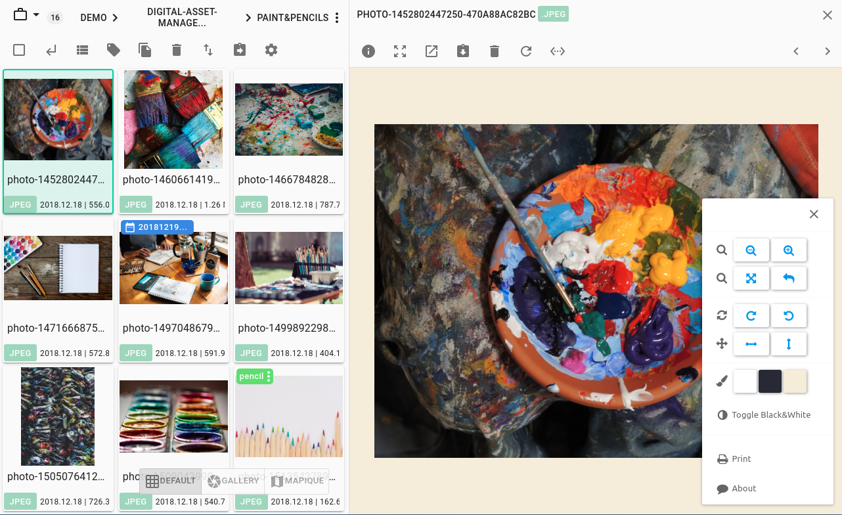Choose Print in the popup menu
The width and height of the screenshot is (842, 515).
coord(734,459)
